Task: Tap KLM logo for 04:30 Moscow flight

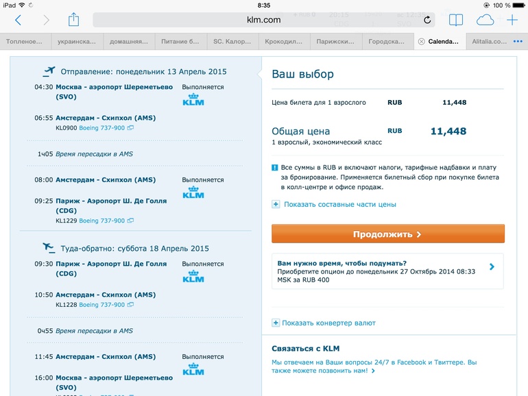Action: [x=193, y=100]
